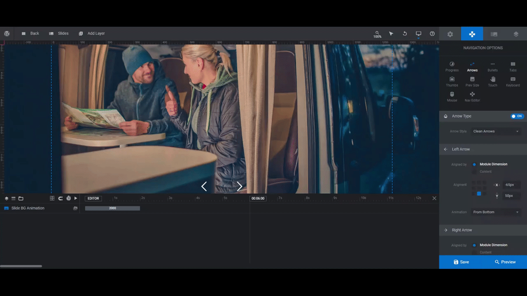The height and width of the screenshot is (296, 527).
Task: Click the timeline loop magnet icon
Action: pyautogui.click(x=60, y=198)
